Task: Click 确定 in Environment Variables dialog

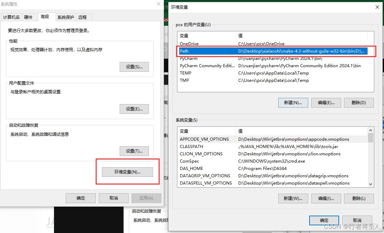Action: coord(324,220)
